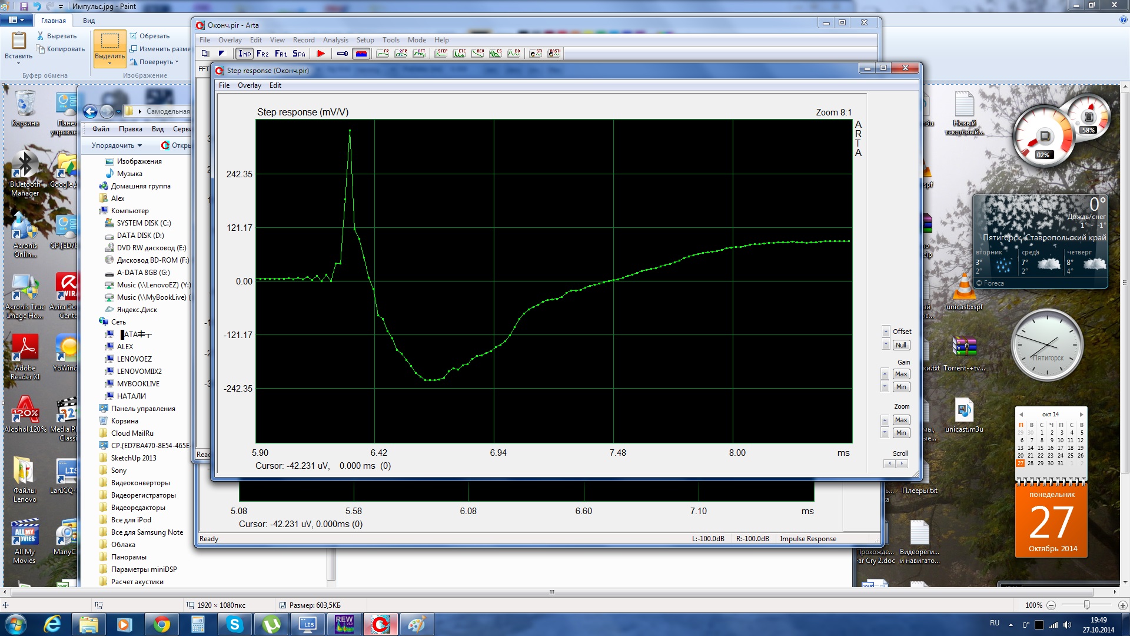Select Spa spectrum analyzer mode in Arta
The width and height of the screenshot is (1130, 636).
click(299, 54)
